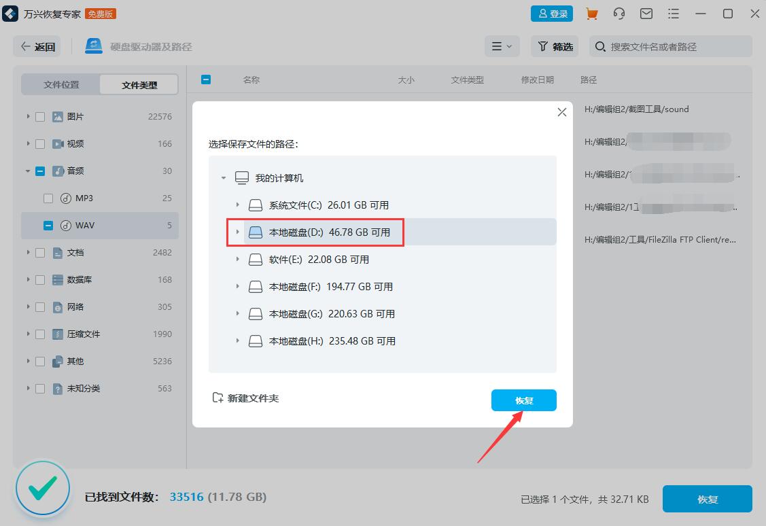Click the hard drive recovery icon
The image size is (766, 526).
coord(93,46)
